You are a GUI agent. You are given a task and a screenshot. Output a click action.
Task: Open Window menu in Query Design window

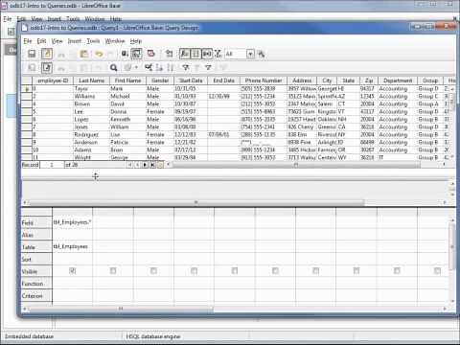click(x=115, y=41)
